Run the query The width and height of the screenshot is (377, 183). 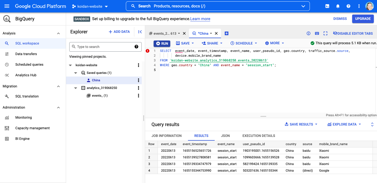click(x=162, y=43)
